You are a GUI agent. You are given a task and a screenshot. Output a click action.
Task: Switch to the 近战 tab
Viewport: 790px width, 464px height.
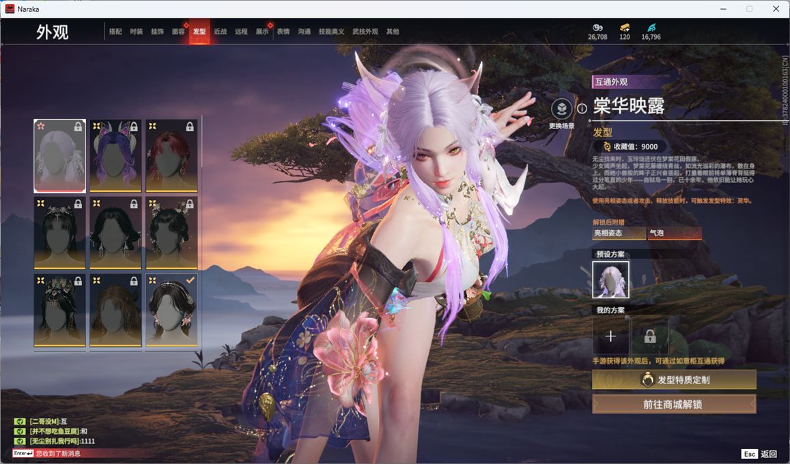click(x=220, y=31)
